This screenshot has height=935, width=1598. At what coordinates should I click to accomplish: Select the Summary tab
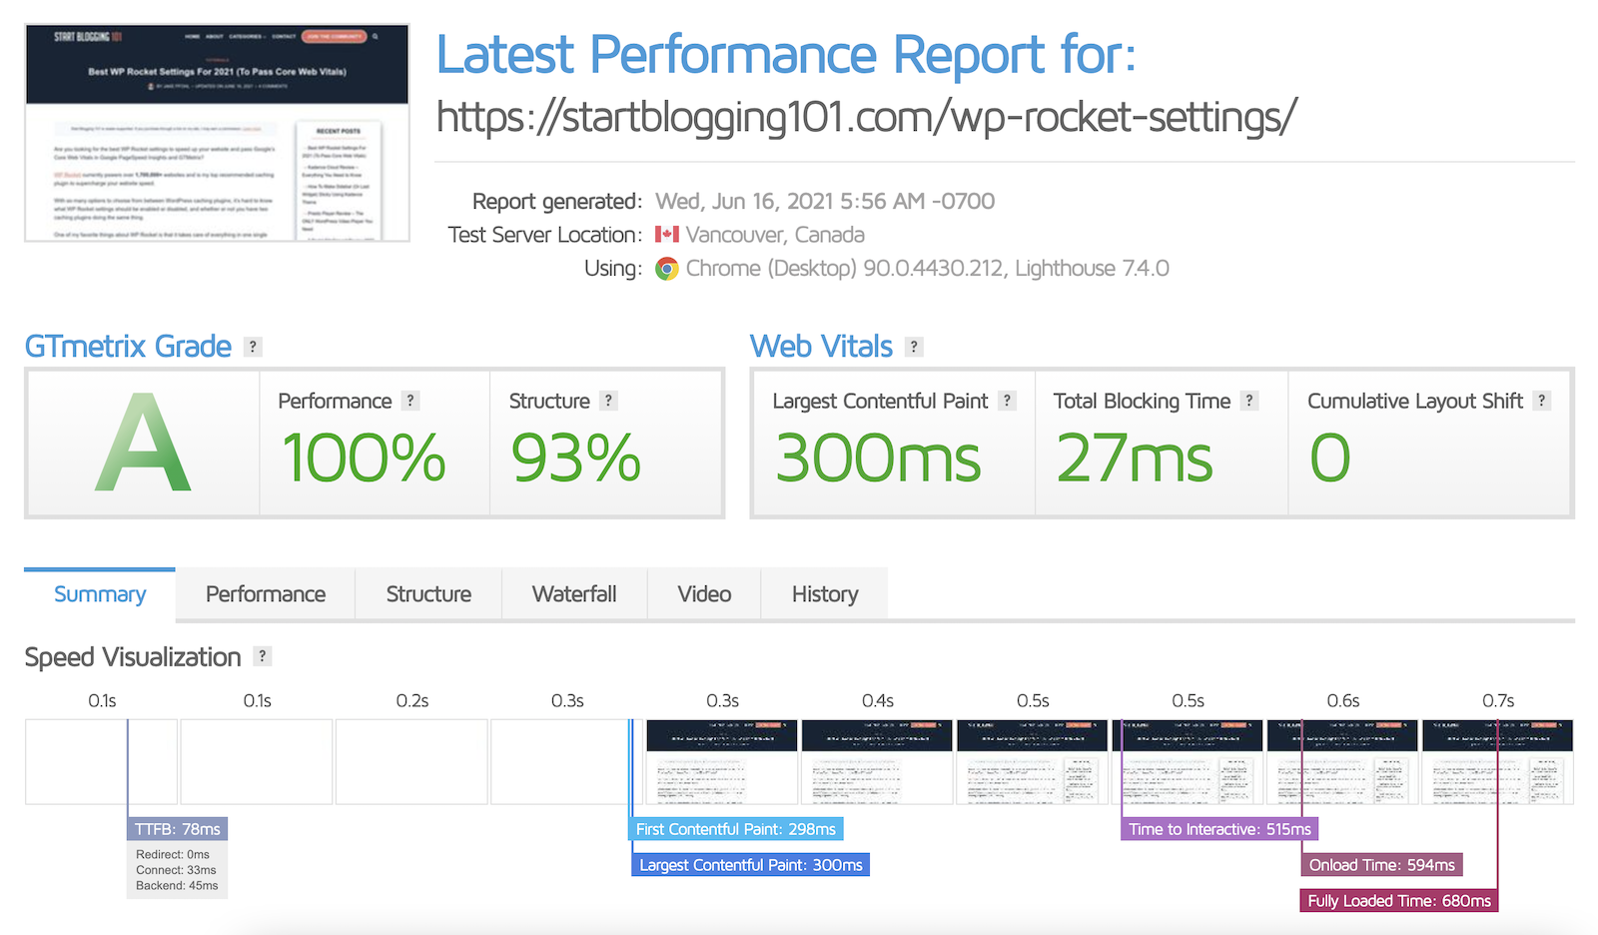tap(100, 594)
